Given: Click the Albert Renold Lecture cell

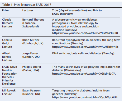Looking at the screenshot, I should point(7,57).
